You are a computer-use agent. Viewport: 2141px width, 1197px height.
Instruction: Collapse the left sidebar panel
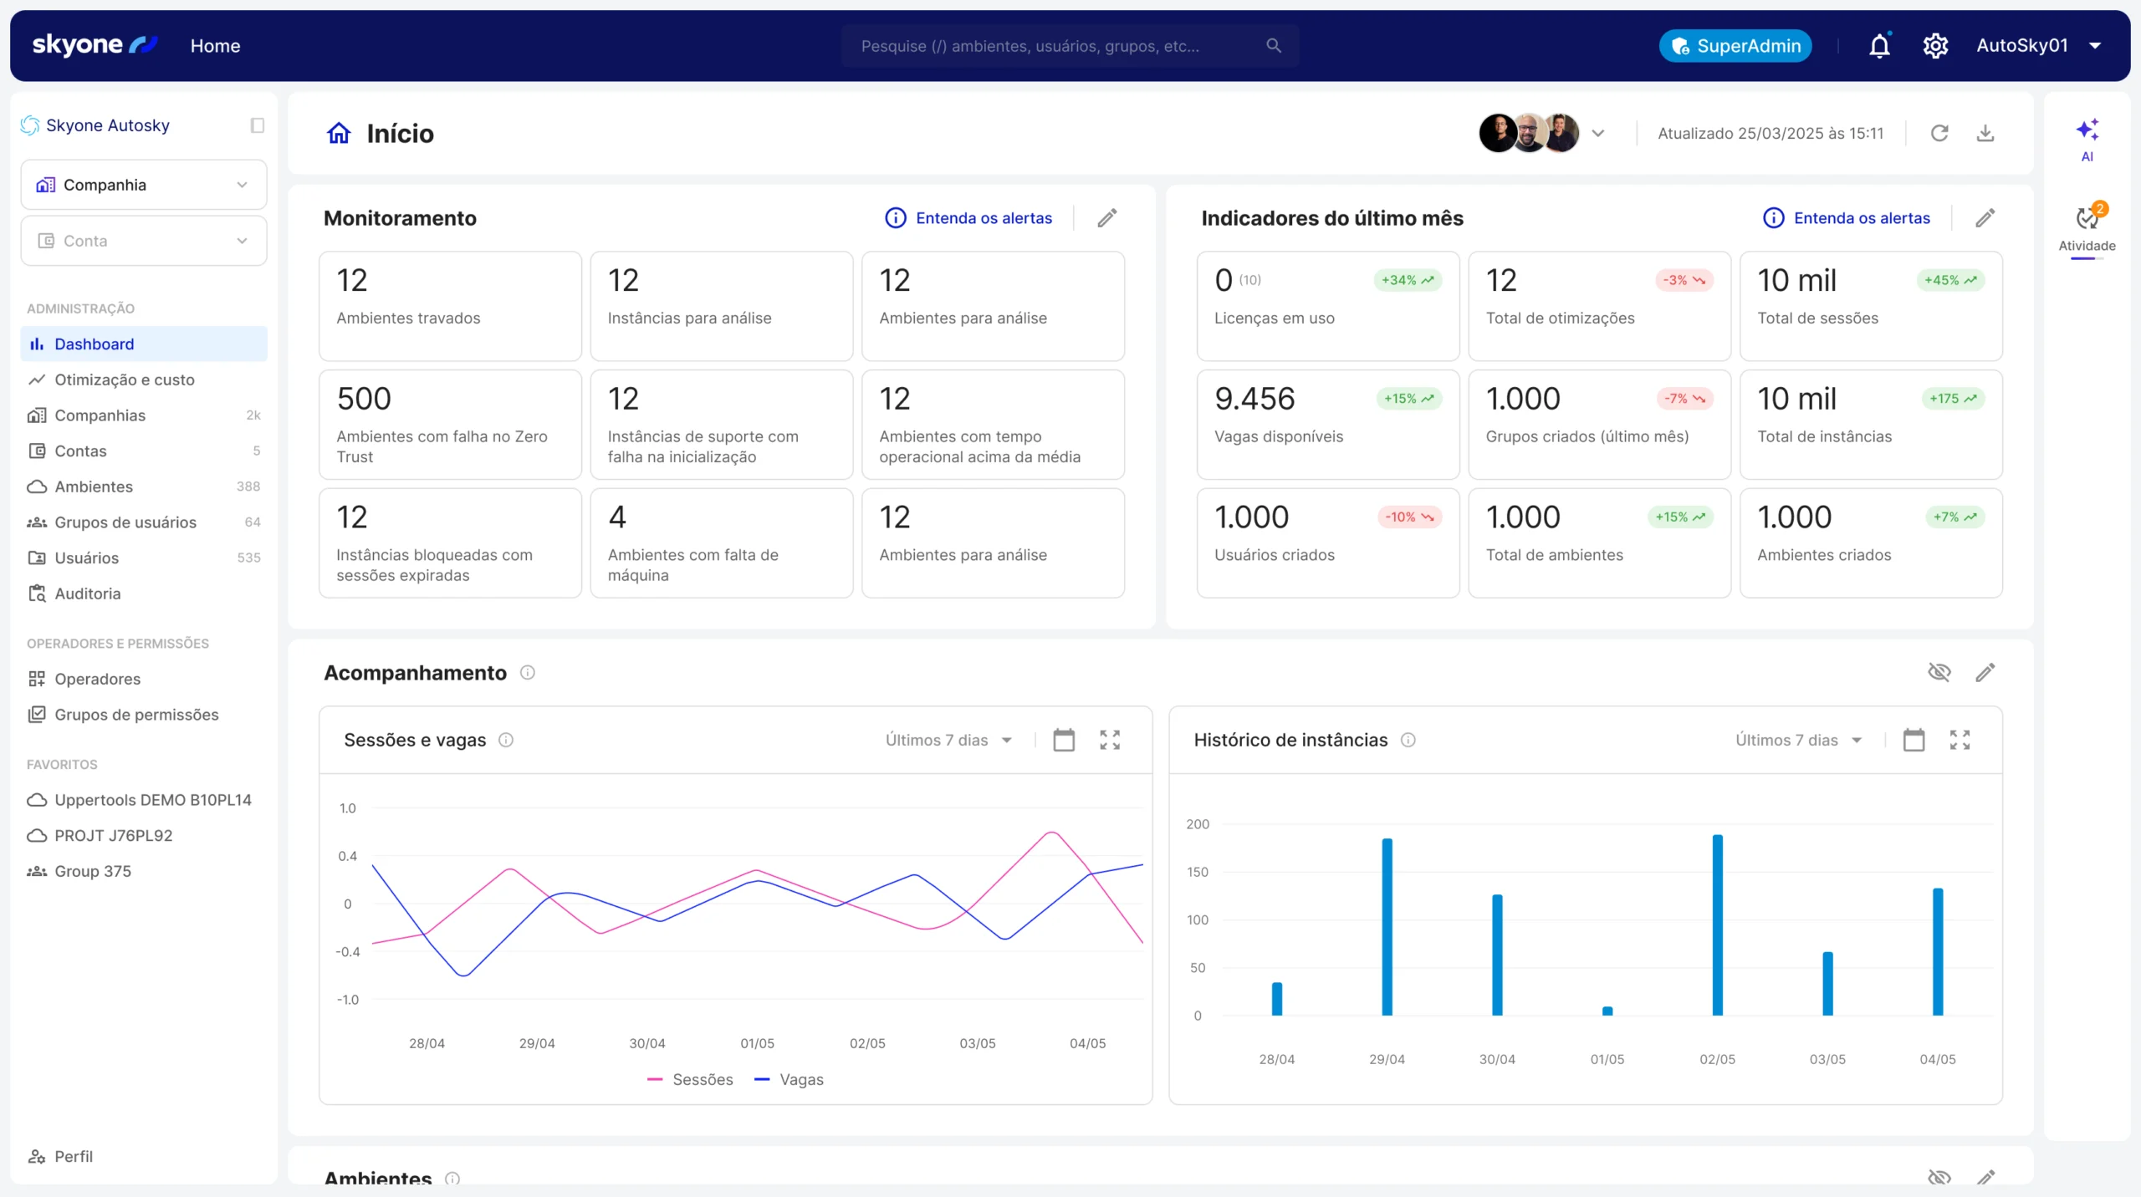tap(257, 125)
